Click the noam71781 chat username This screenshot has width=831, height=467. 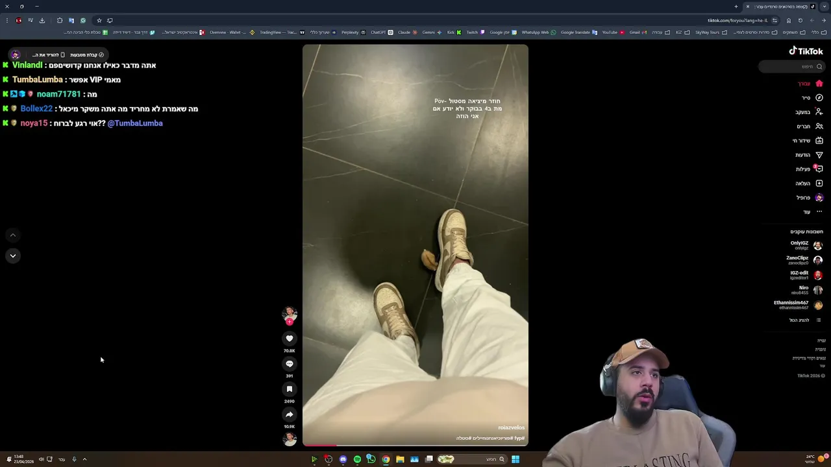[x=58, y=94]
